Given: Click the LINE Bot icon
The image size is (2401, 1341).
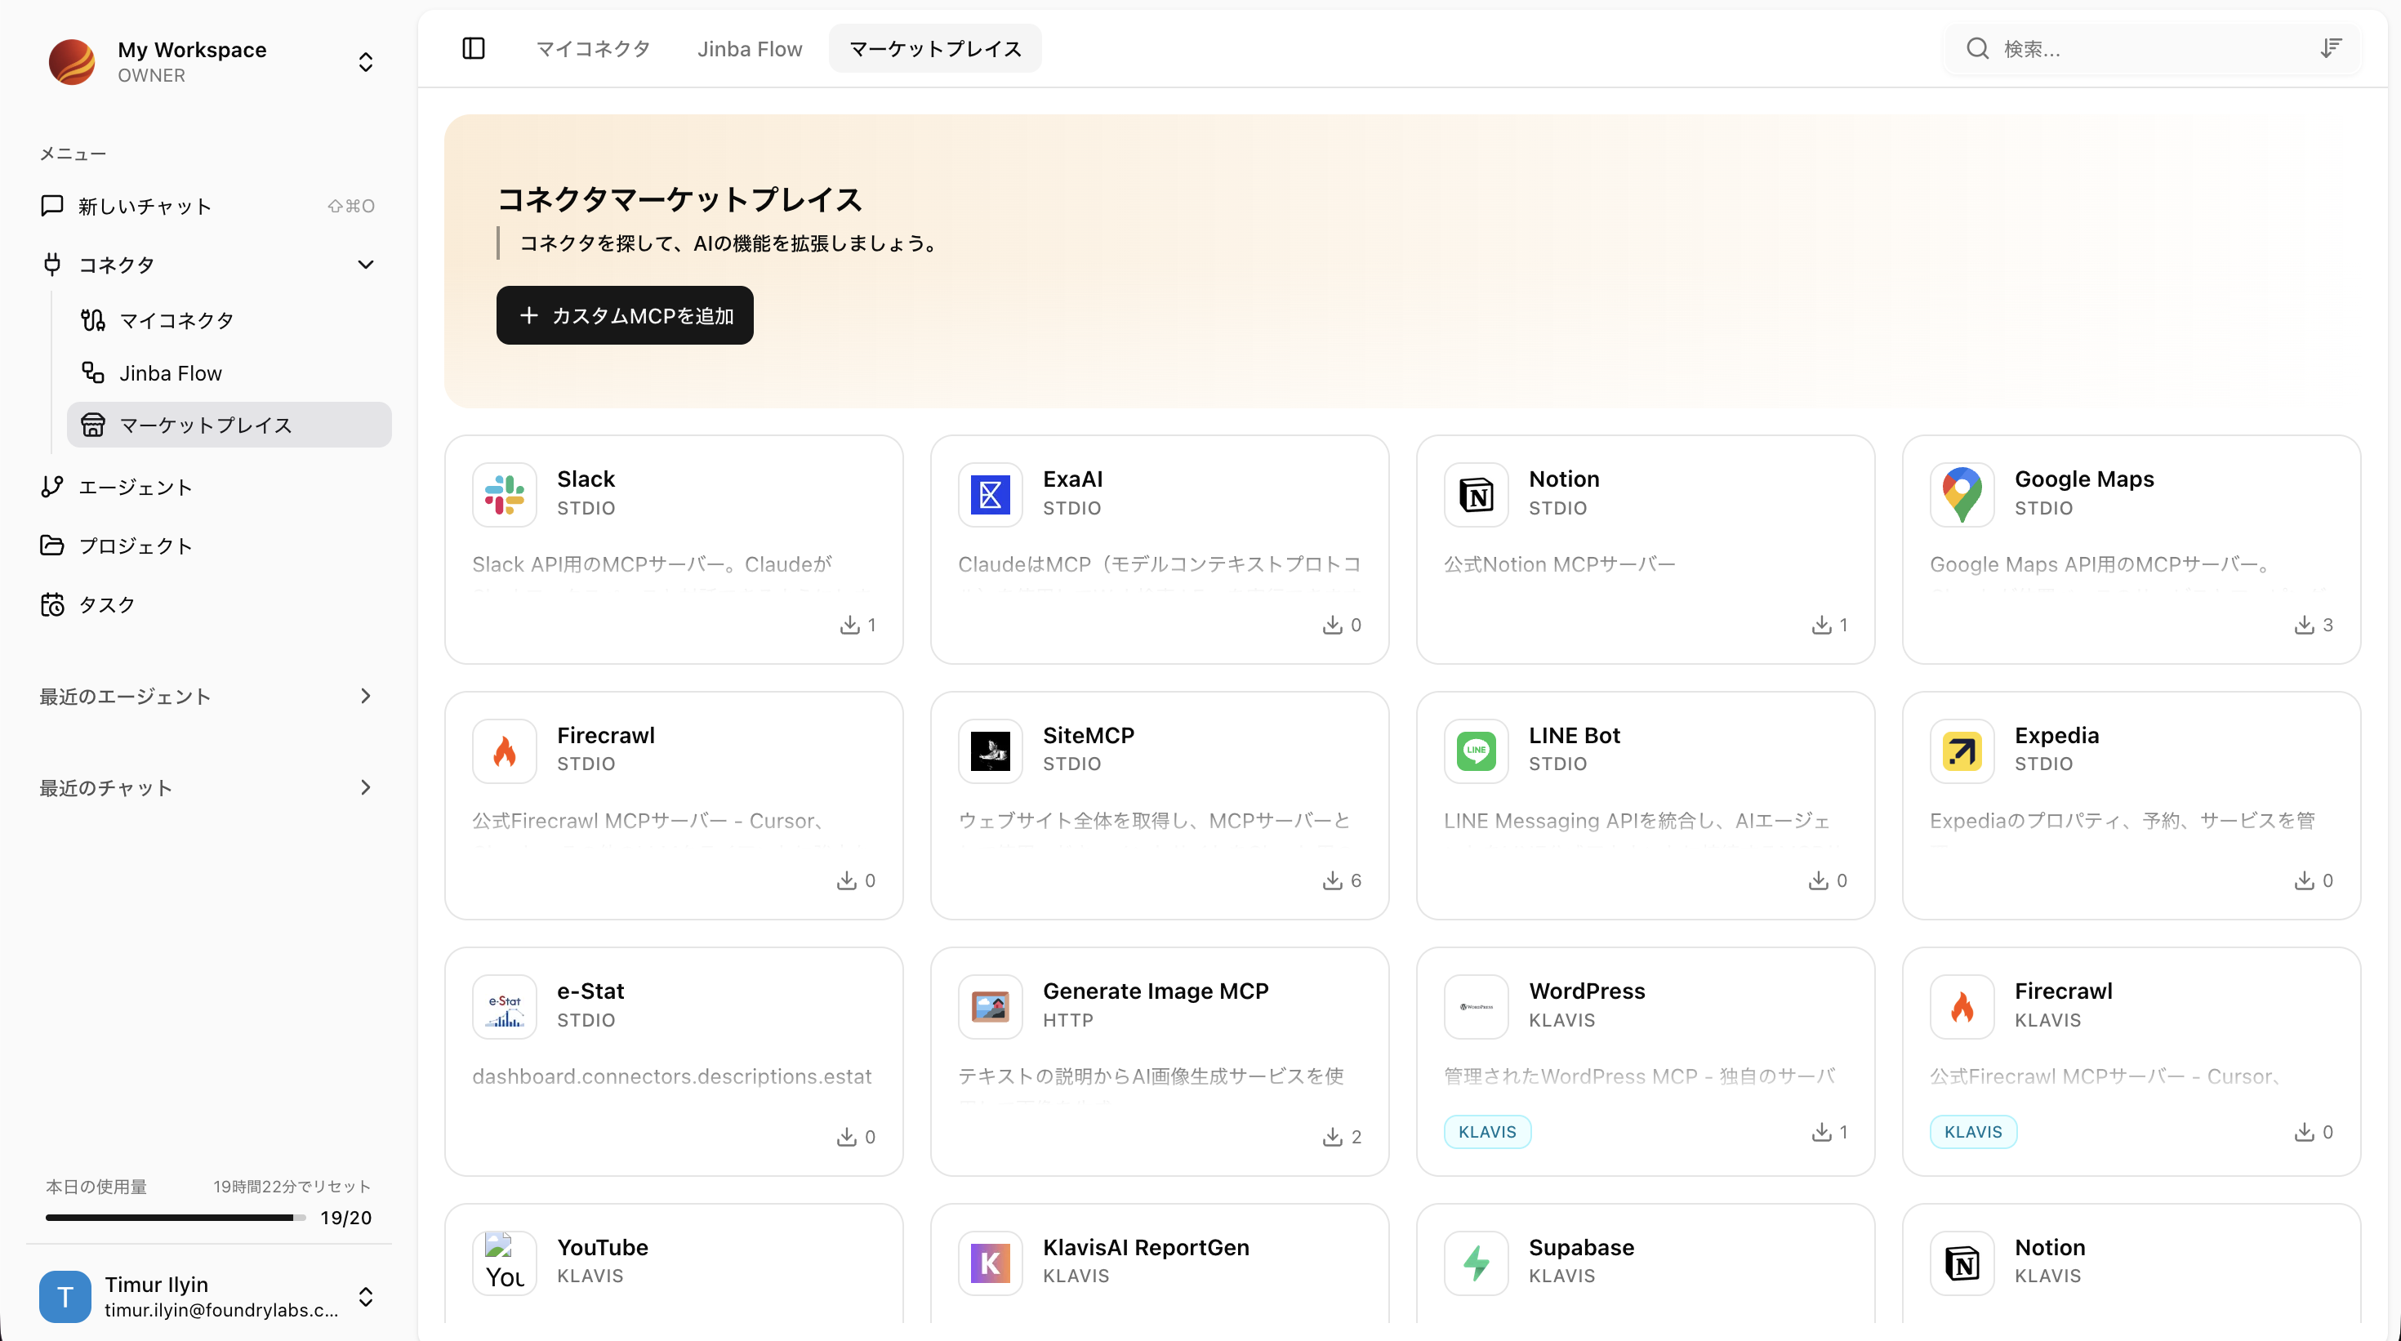Looking at the screenshot, I should coord(1477,751).
